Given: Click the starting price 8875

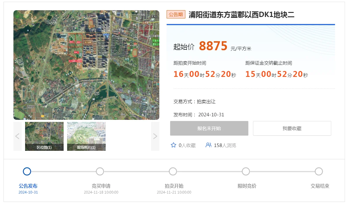Looking at the screenshot, I should tap(213, 46).
